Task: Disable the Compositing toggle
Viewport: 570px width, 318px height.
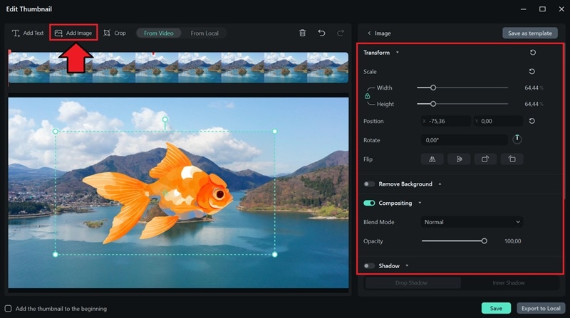Action: coord(369,203)
